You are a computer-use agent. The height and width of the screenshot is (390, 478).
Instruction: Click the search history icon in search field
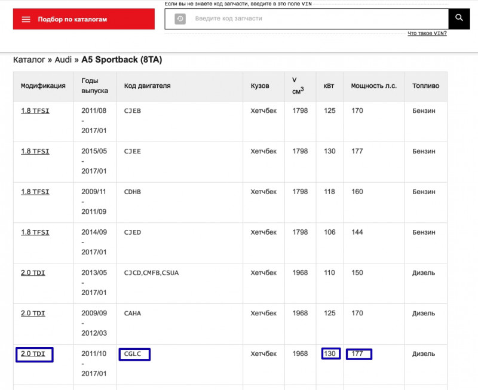pyautogui.click(x=180, y=19)
